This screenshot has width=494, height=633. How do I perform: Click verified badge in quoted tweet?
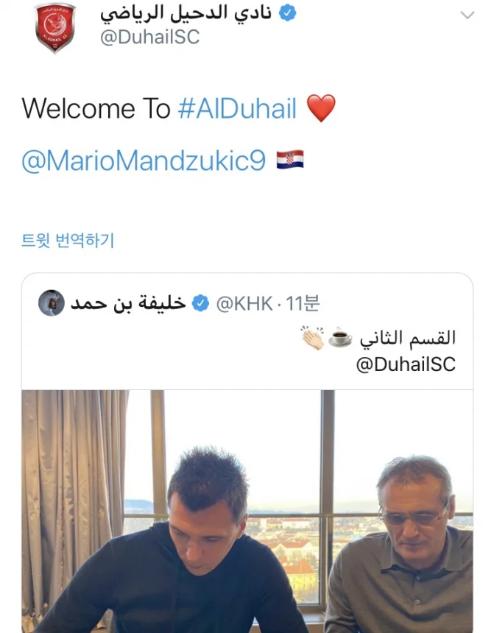[x=200, y=303]
